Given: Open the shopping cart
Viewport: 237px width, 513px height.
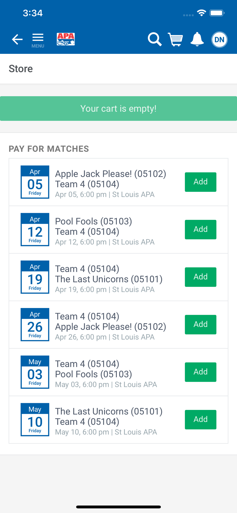Looking at the screenshot, I should (x=175, y=40).
